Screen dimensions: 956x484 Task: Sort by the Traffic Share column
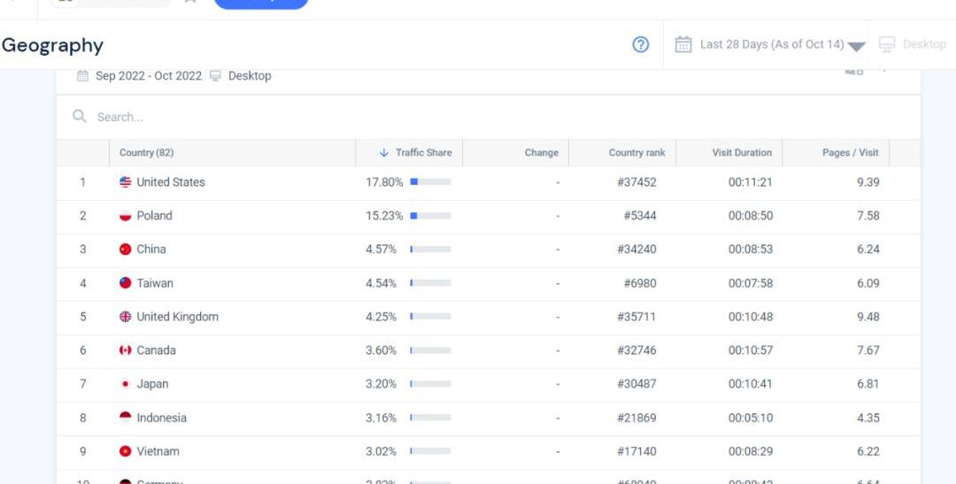[415, 152]
